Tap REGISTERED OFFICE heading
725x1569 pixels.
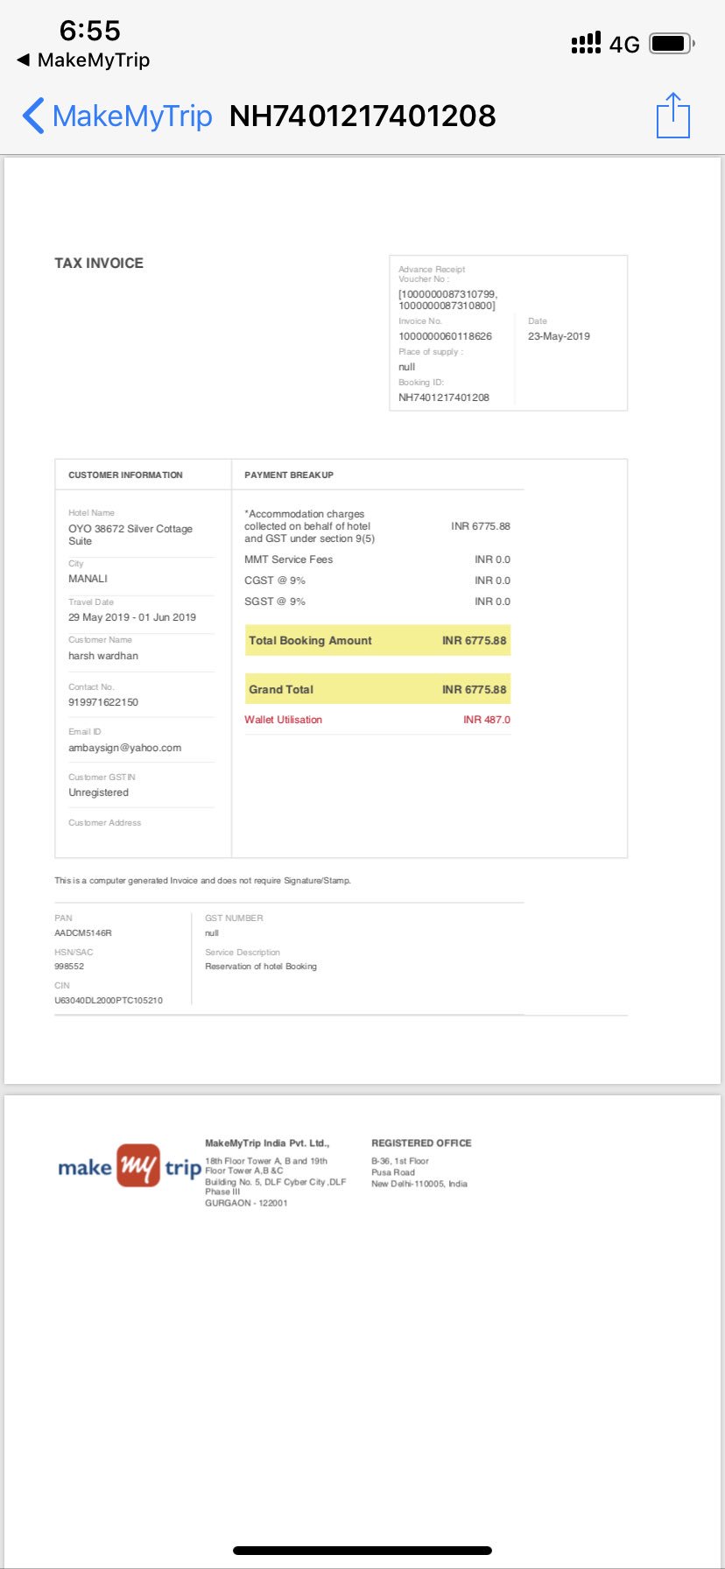421,1143
